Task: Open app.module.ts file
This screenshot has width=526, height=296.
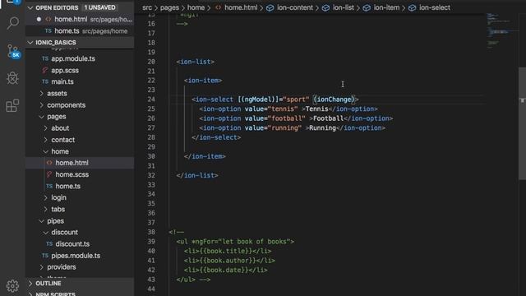Action: pyautogui.click(x=73, y=58)
